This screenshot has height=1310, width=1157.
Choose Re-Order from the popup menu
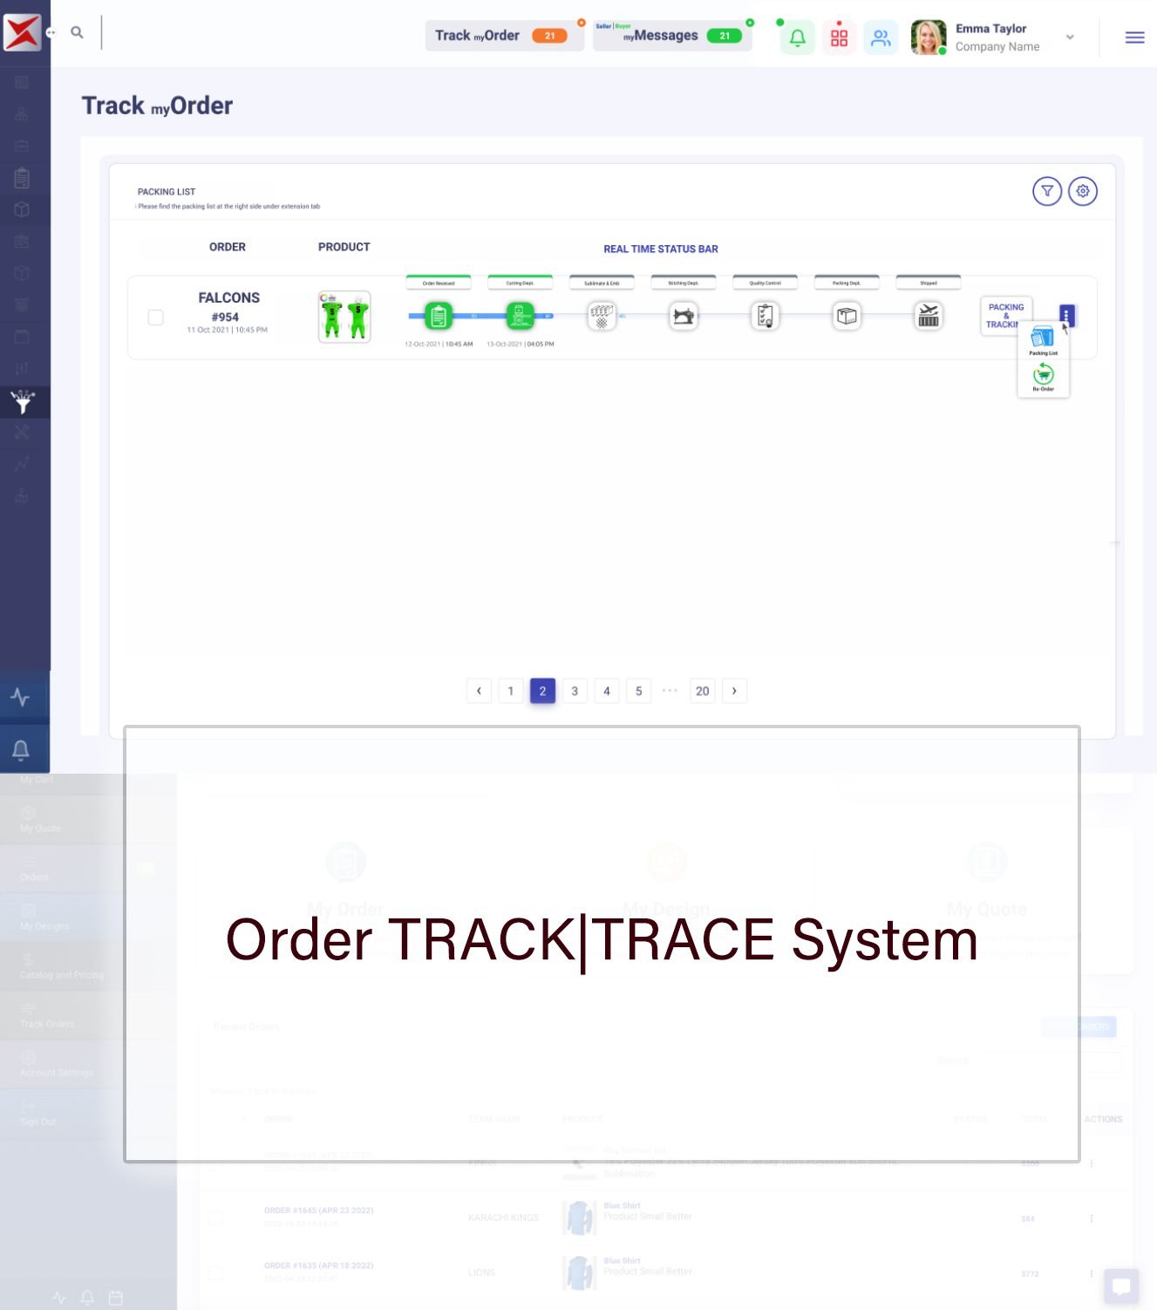(1044, 379)
